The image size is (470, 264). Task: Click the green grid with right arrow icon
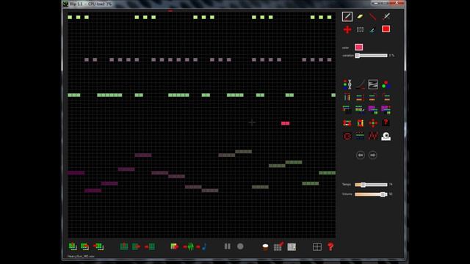(136, 246)
